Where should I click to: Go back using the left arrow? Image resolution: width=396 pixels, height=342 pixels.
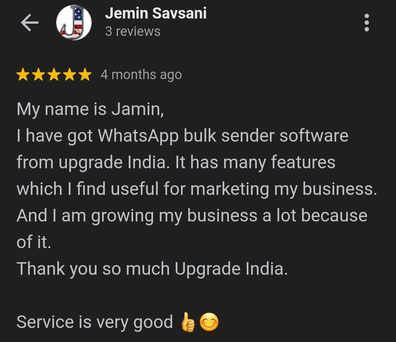tap(30, 23)
